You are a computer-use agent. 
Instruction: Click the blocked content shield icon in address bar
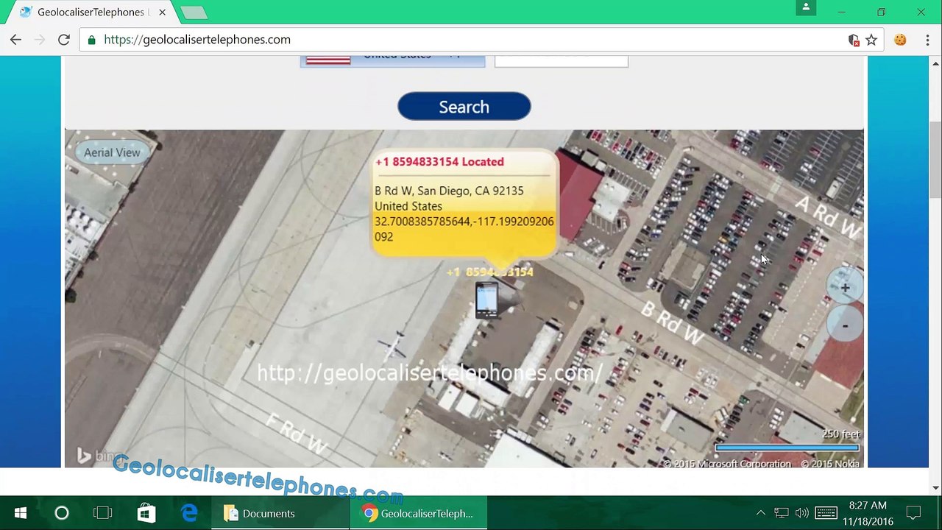click(854, 40)
